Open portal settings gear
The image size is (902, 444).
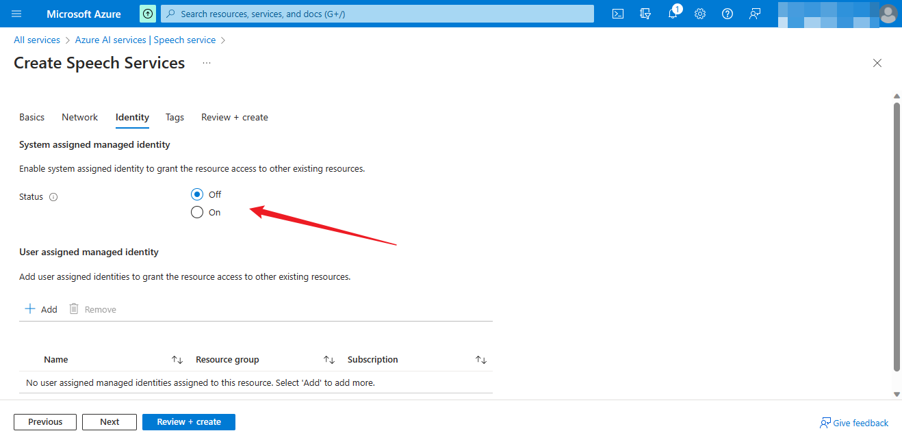coord(700,14)
